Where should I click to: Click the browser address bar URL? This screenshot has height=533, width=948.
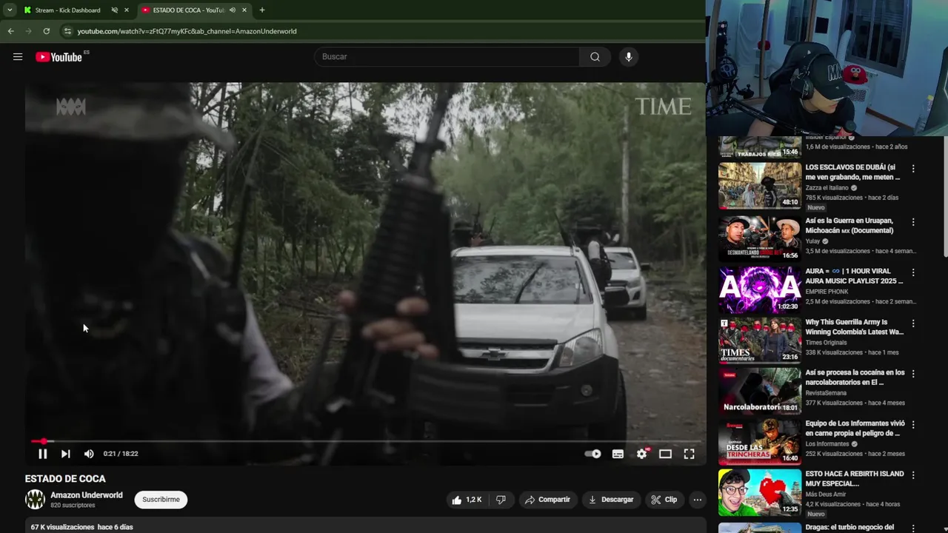coord(187,31)
